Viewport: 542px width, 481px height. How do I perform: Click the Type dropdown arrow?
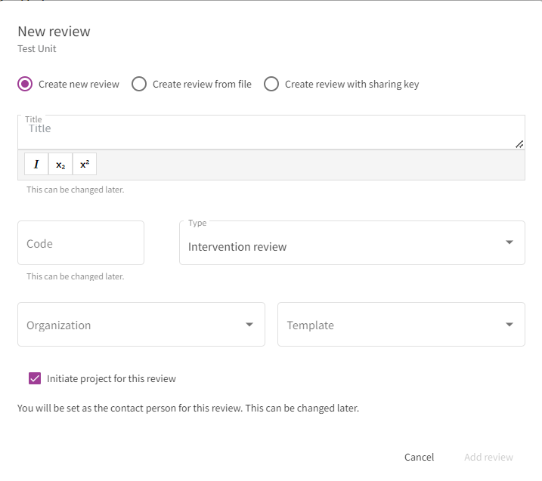click(x=509, y=242)
